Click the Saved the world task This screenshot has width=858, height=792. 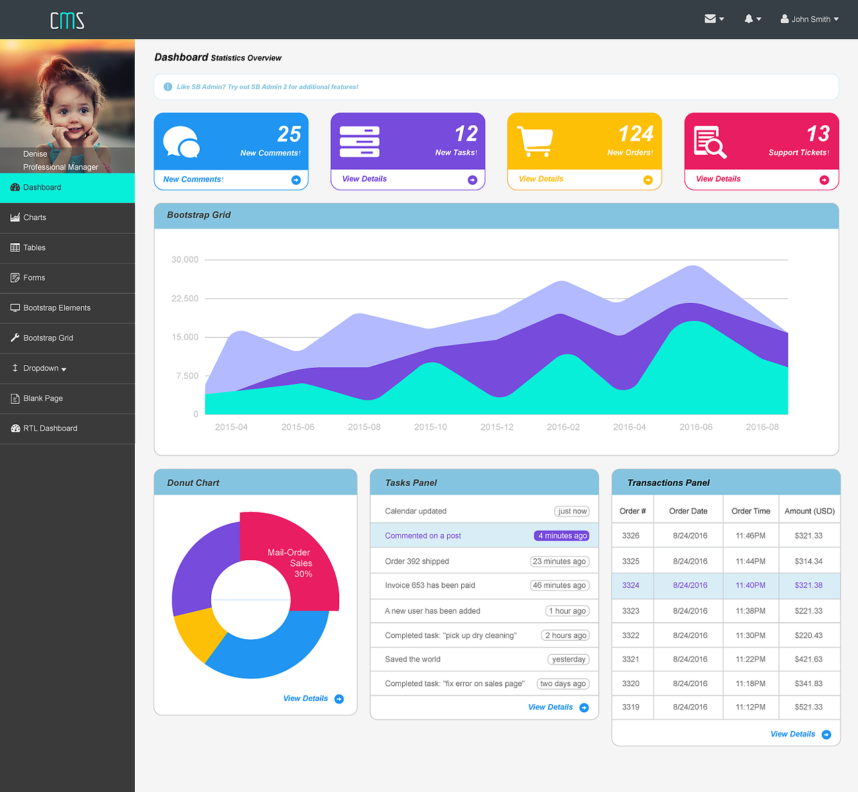coord(484,659)
